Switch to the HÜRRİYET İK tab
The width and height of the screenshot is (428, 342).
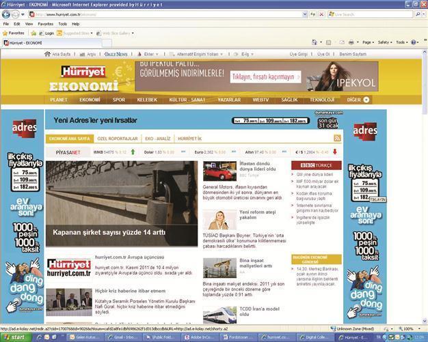(189, 139)
